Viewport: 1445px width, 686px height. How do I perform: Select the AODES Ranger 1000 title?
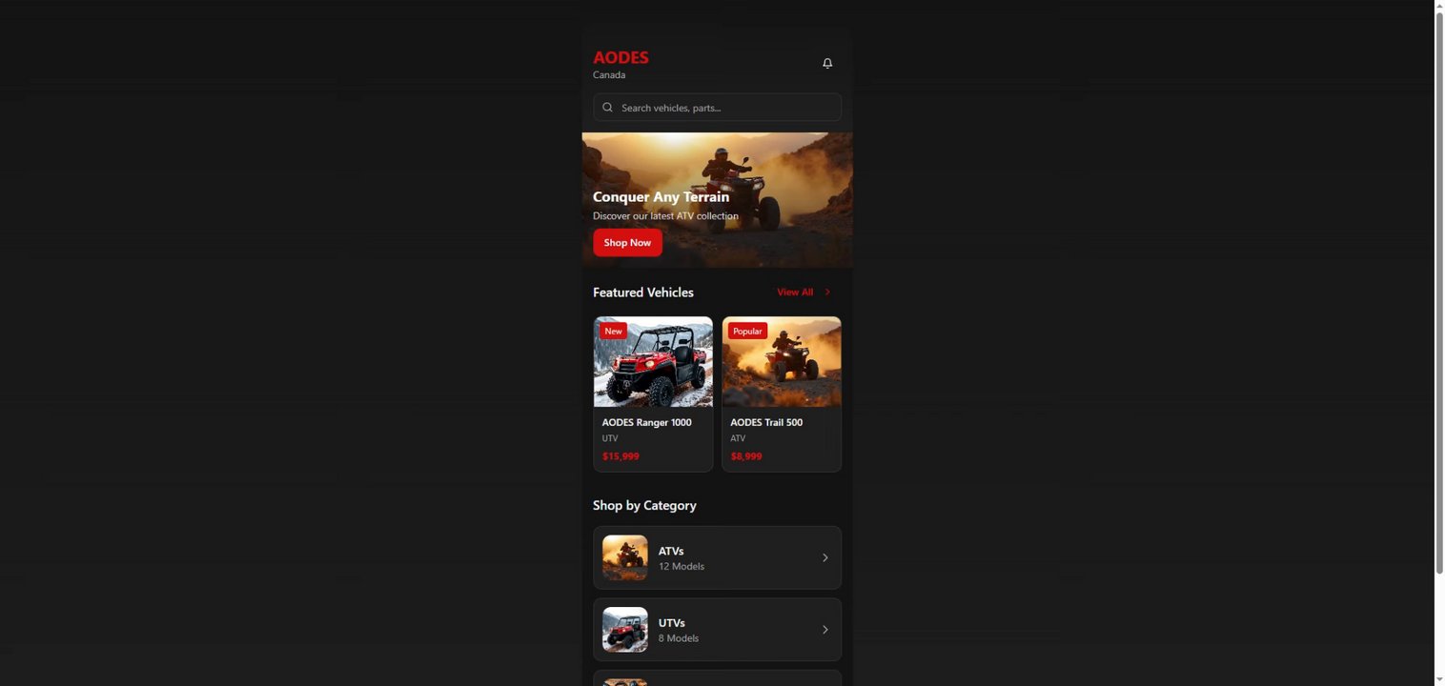pyautogui.click(x=646, y=422)
